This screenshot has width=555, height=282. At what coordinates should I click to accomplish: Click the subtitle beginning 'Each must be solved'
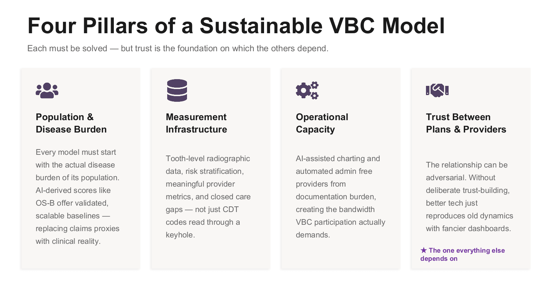click(178, 48)
